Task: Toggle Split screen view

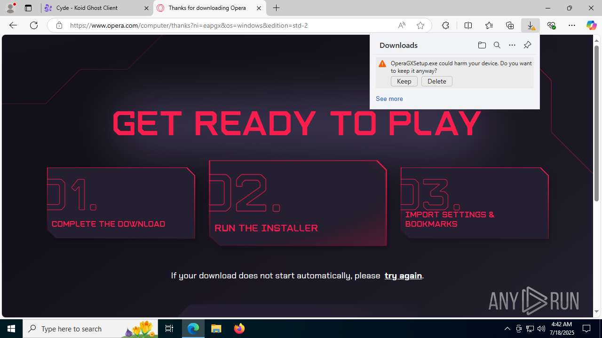Action: [x=468, y=25]
